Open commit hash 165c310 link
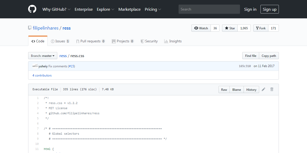The width and height of the screenshot is (307, 153). [245, 66]
